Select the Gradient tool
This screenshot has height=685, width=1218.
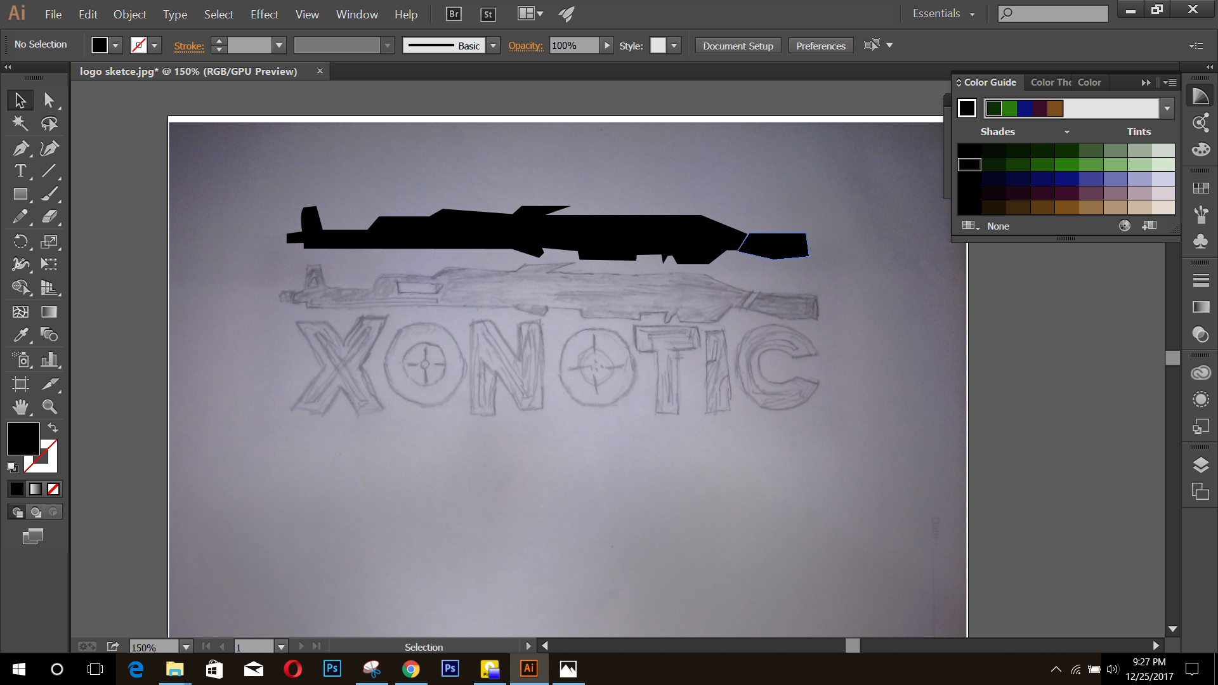tap(49, 311)
